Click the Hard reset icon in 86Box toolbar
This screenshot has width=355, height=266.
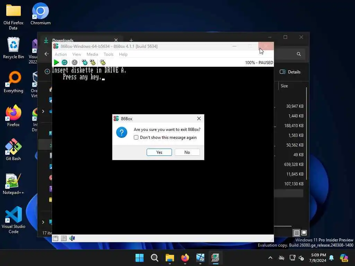(64, 62)
